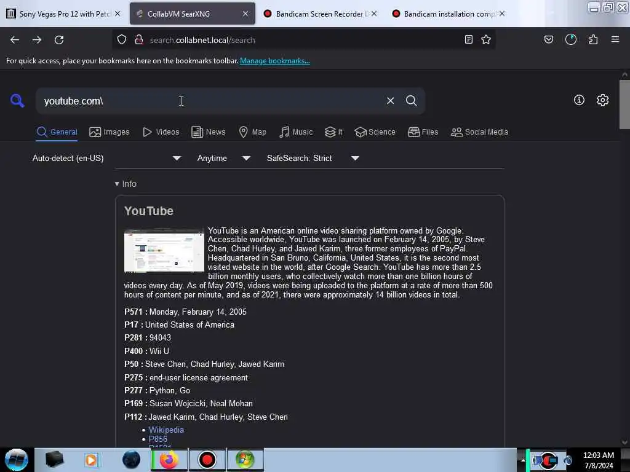630x472 pixels.
Task: Open the dark globe taskbar icon
Action: tap(132, 460)
